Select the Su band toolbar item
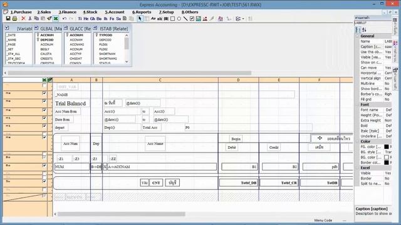The height and width of the screenshot is (225, 401). tap(118, 19)
